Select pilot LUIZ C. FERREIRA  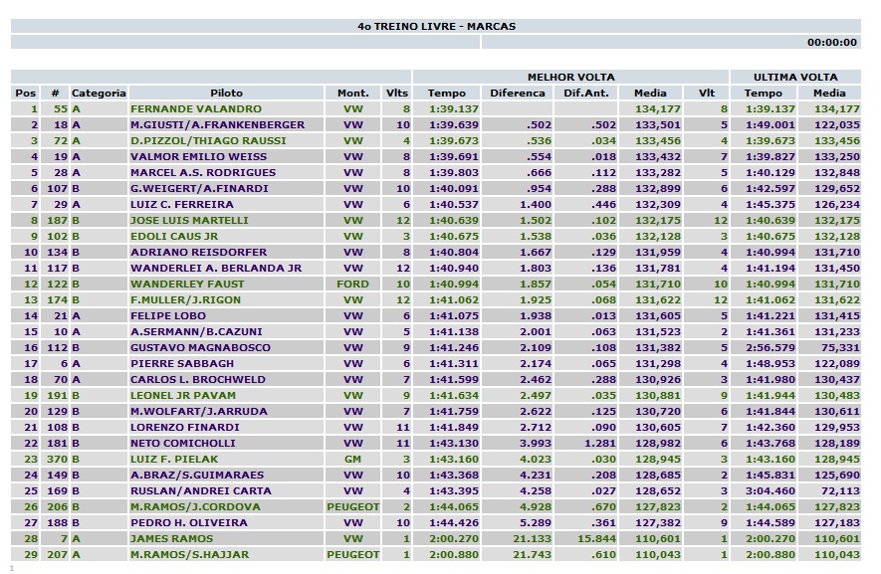pyautogui.click(x=181, y=205)
